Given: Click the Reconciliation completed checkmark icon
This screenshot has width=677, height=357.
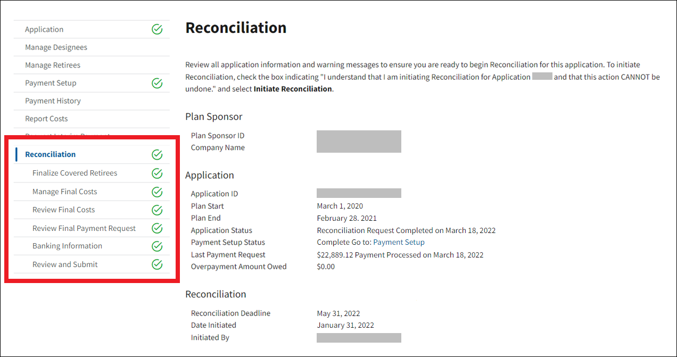Looking at the screenshot, I should click(x=157, y=155).
